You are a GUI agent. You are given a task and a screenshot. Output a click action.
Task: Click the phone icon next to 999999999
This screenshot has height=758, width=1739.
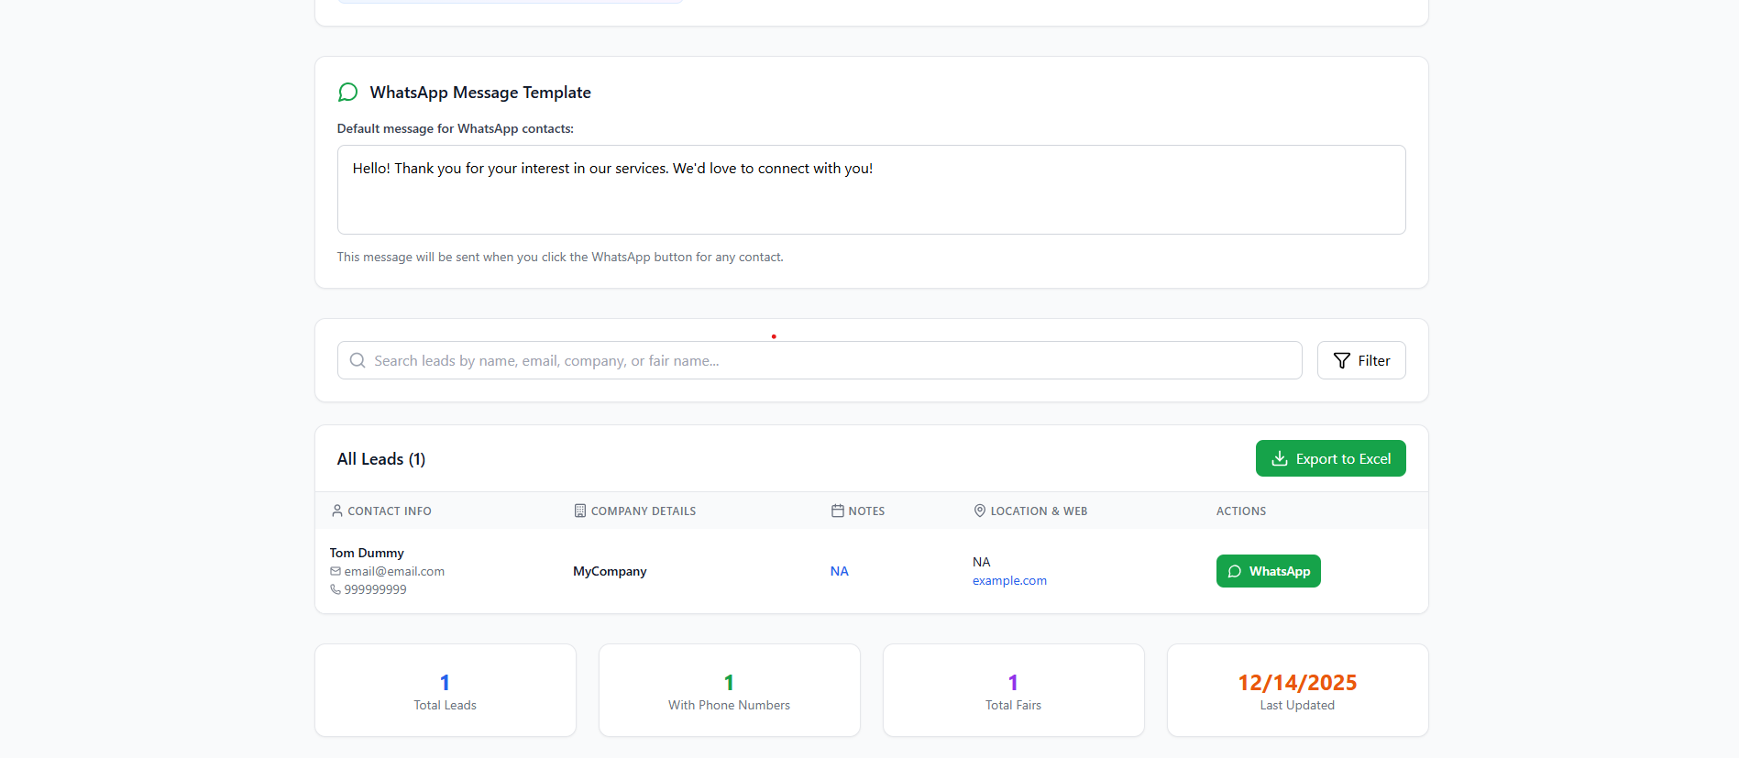(x=336, y=589)
